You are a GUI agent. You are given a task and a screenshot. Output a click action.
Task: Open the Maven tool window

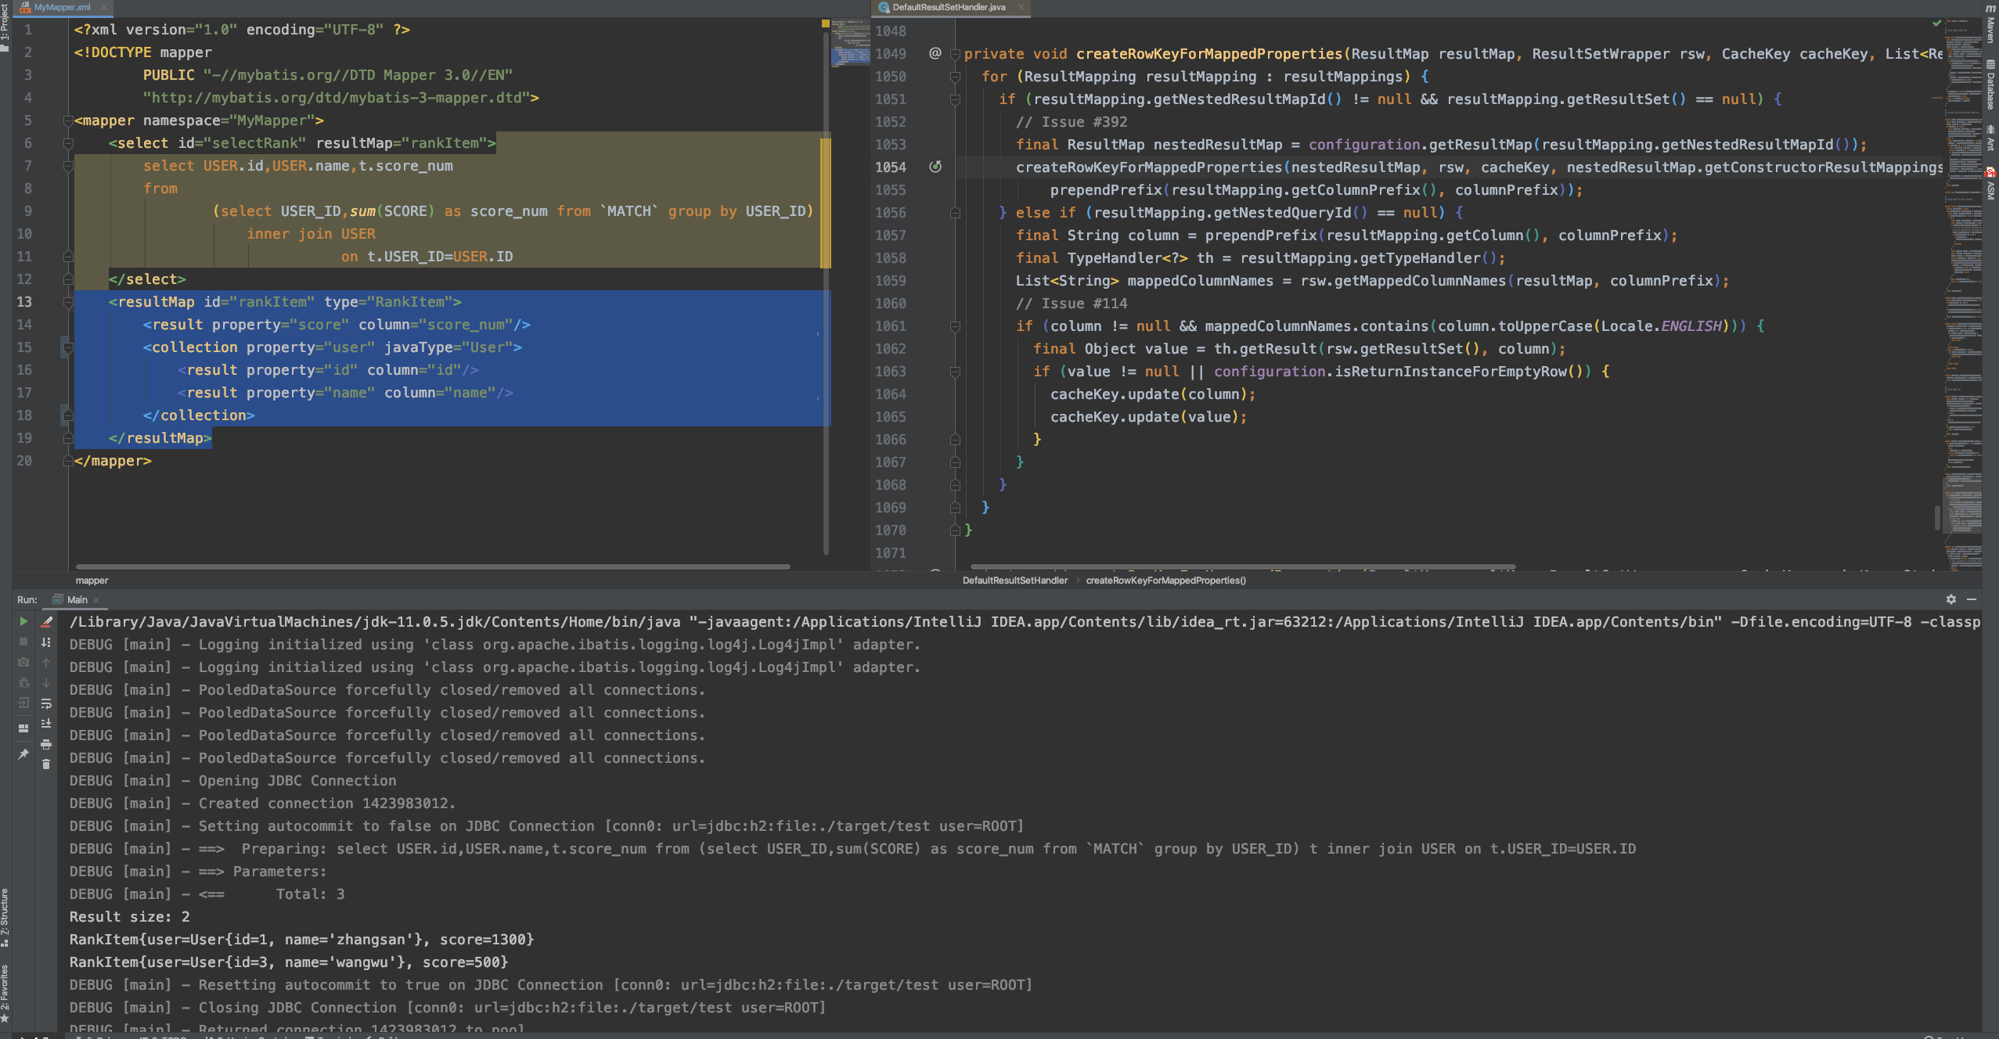pos(1990,23)
